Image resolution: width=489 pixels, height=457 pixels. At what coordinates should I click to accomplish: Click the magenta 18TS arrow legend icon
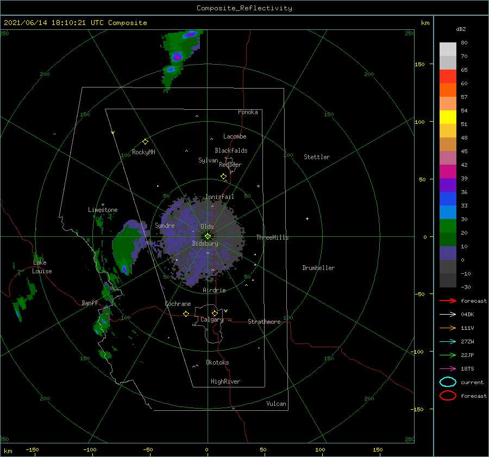(448, 369)
